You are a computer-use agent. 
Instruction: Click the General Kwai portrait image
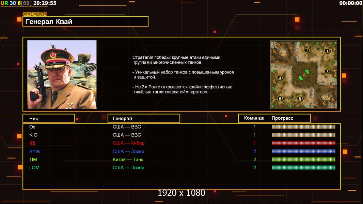pos(62,74)
